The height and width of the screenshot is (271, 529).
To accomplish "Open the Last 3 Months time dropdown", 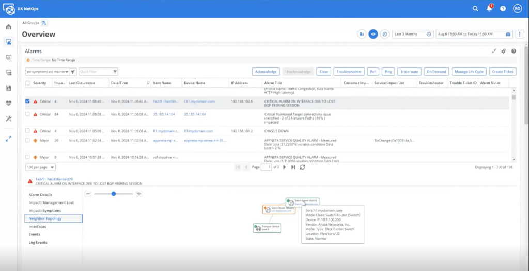I will 412,34.
